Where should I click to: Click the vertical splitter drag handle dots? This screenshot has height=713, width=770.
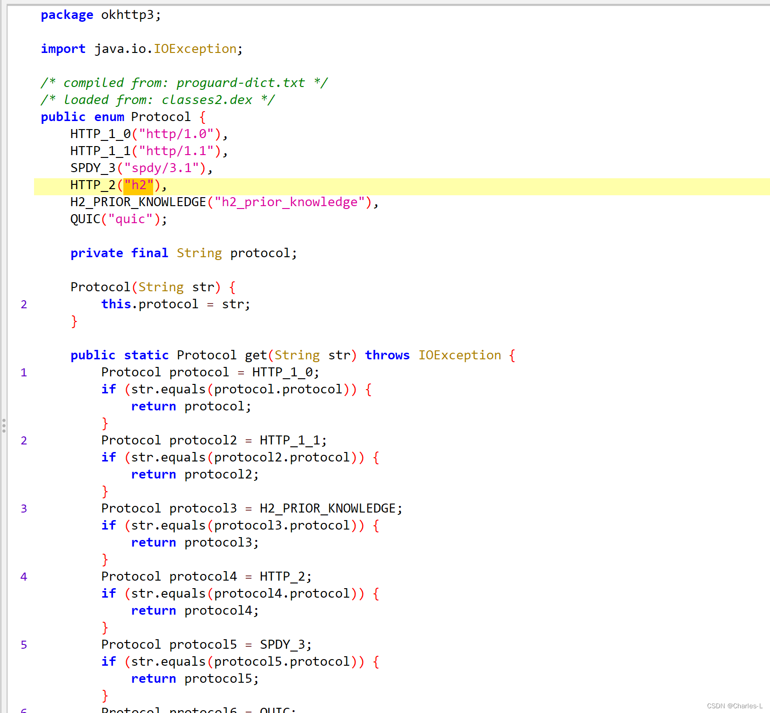pyautogui.click(x=4, y=425)
